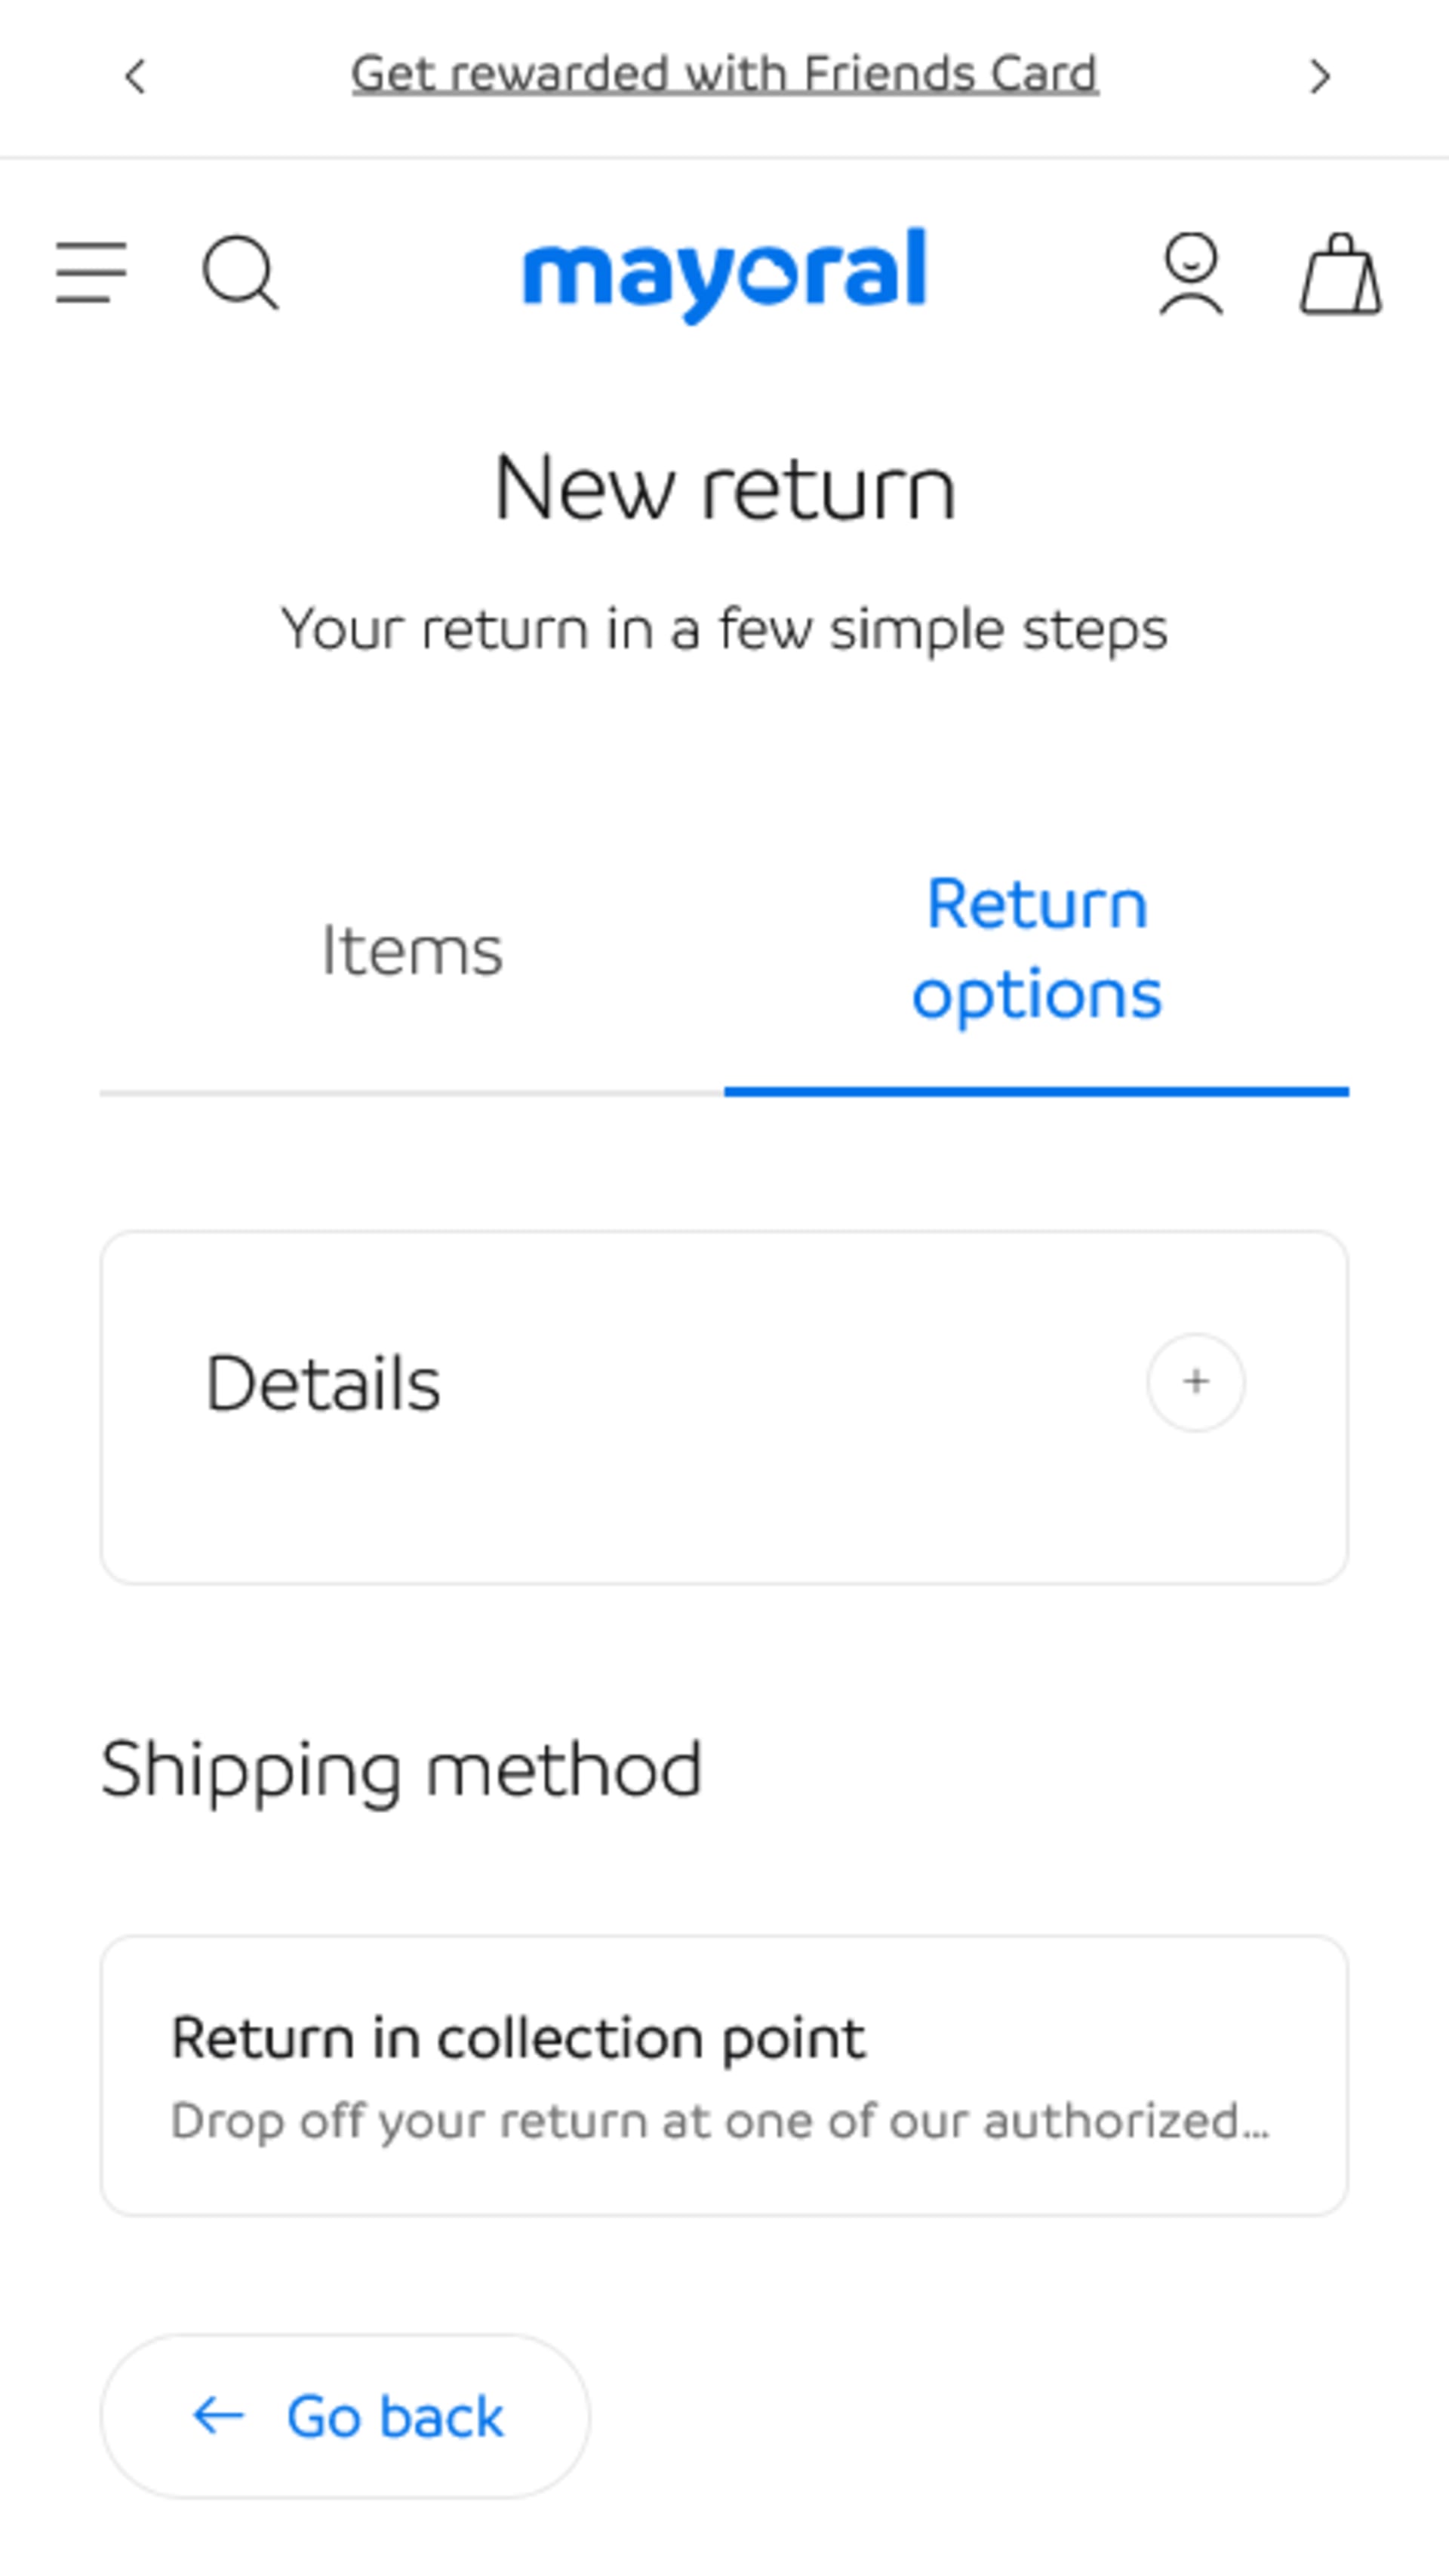This screenshot has height=2576, width=1449.
Task: Open the hamburger navigation menu
Action: [x=91, y=272]
